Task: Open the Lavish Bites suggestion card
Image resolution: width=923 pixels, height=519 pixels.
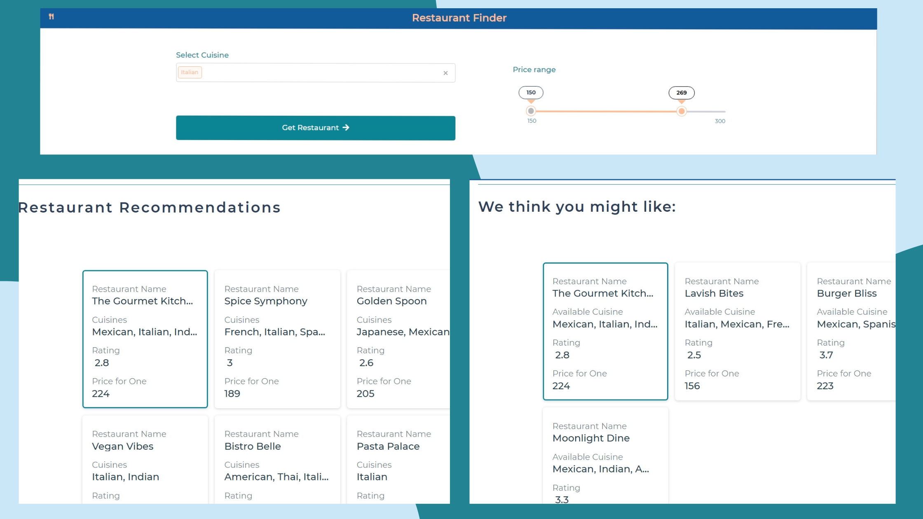Action: [x=738, y=331]
